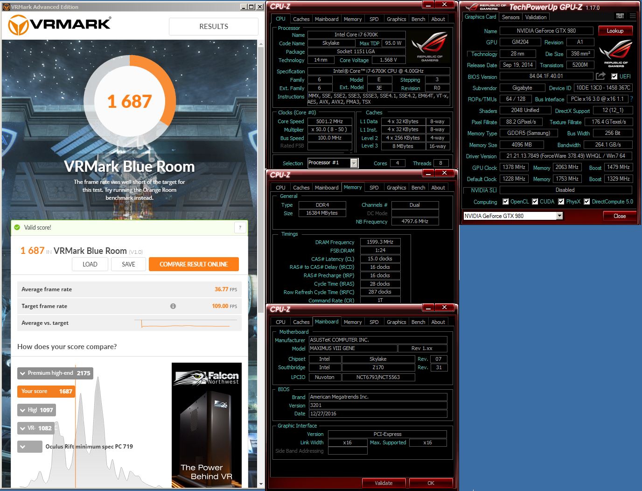This screenshot has height=491, width=642.
Task: Click the LOAD button
Action: [90, 264]
